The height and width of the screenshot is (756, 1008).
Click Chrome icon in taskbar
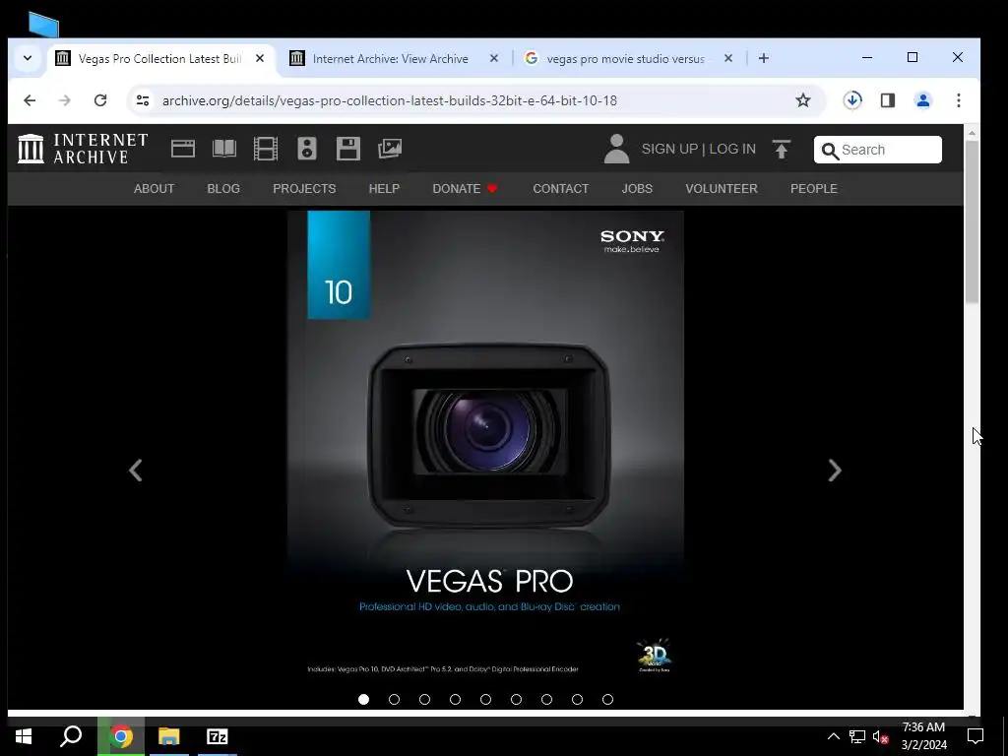pyautogui.click(x=121, y=736)
